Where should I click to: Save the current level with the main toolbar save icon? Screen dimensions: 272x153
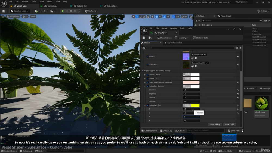[x=4, y=11]
